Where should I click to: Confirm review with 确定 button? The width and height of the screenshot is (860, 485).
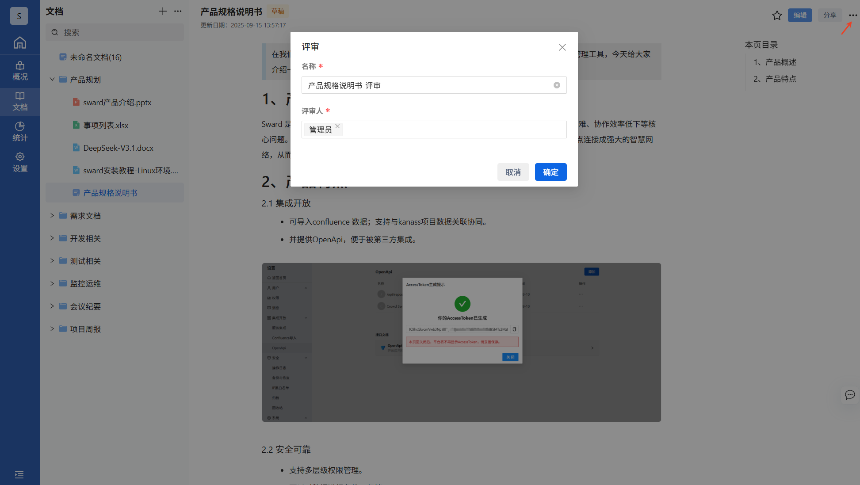tap(550, 172)
